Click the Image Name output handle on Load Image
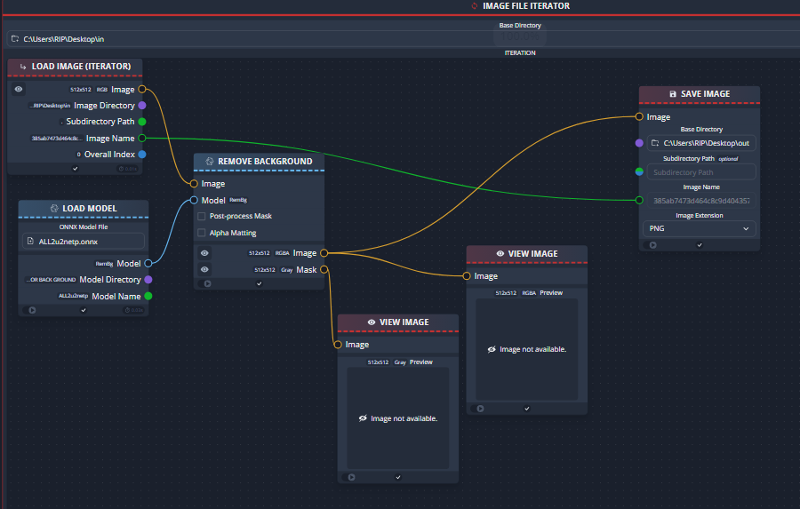Screen dimensions: 800x509 coord(142,139)
